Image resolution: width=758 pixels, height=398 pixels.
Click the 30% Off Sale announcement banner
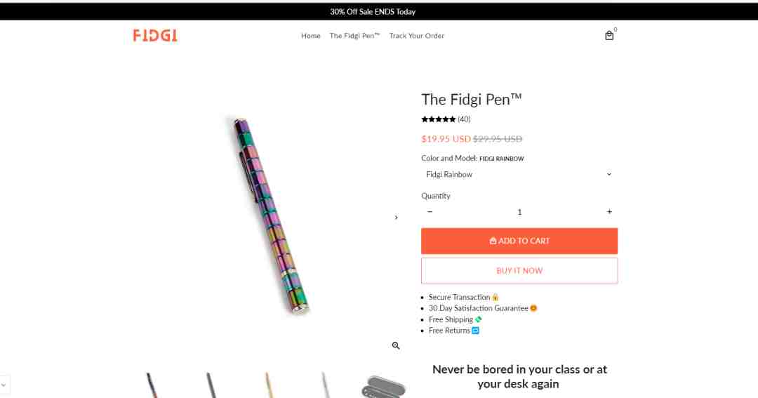(x=373, y=12)
